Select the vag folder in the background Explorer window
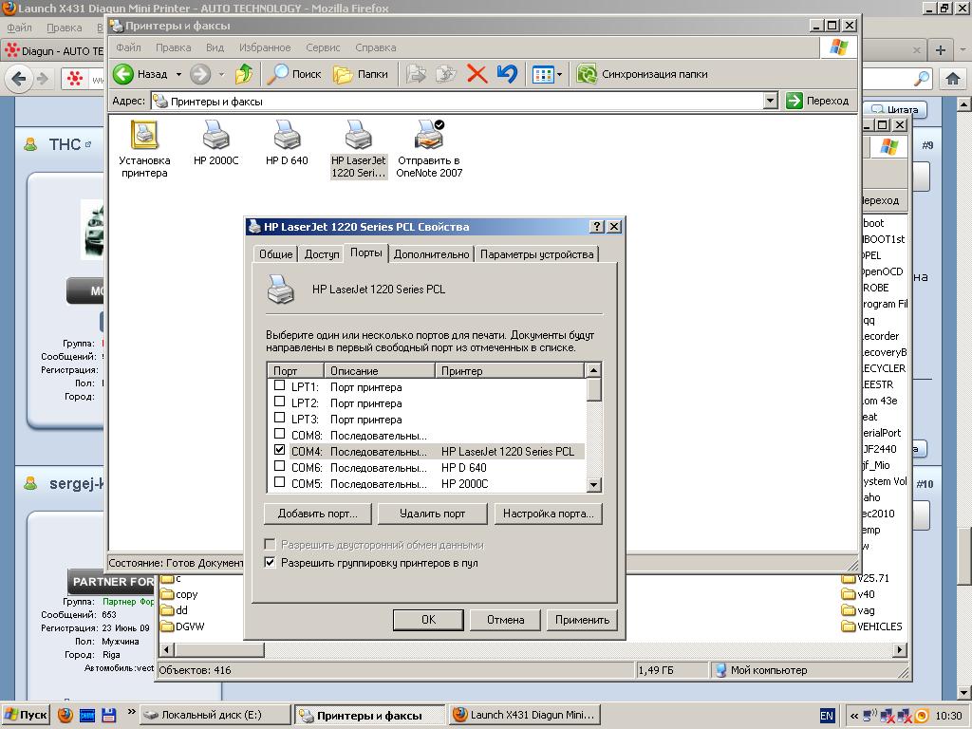Viewport: 972px width, 729px height. click(858, 610)
